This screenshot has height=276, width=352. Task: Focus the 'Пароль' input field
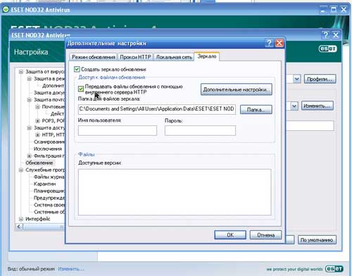point(200,130)
